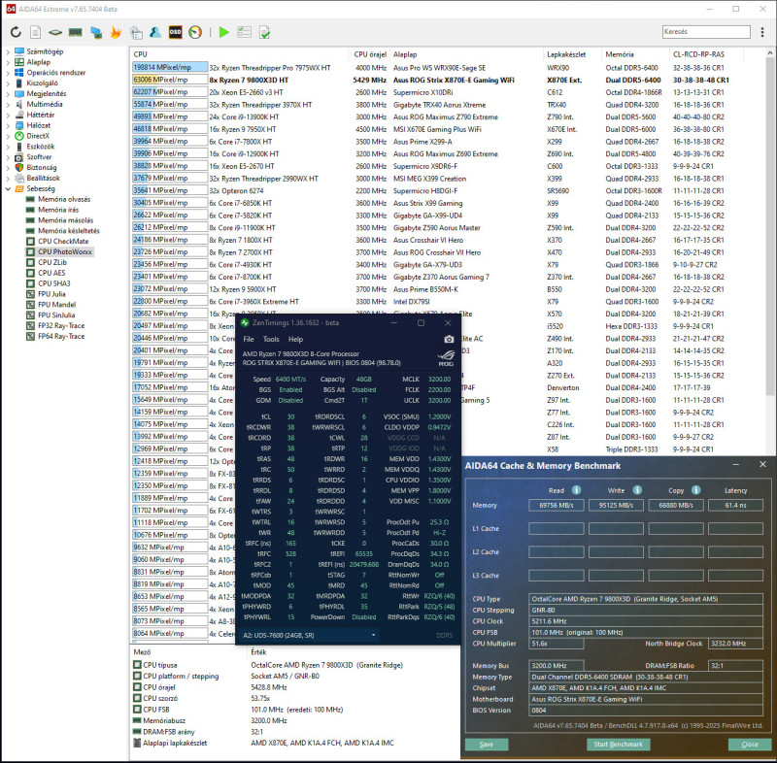Screen dimensions: 777x763
Task: Click the Érték column header in details pane
Action: (258, 652)
